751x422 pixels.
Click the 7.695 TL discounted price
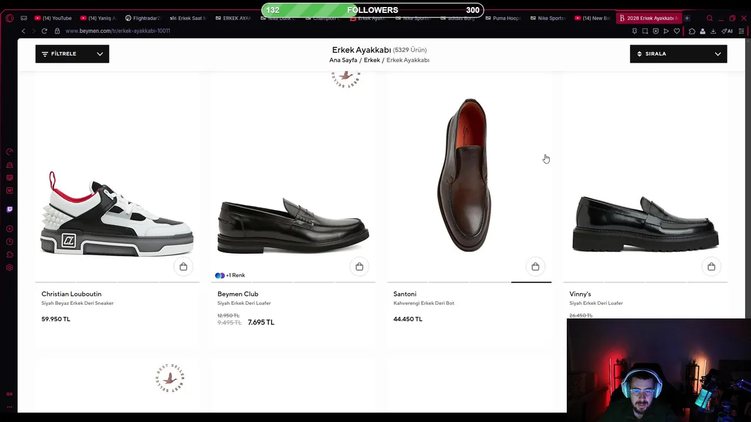click(261, 322)
